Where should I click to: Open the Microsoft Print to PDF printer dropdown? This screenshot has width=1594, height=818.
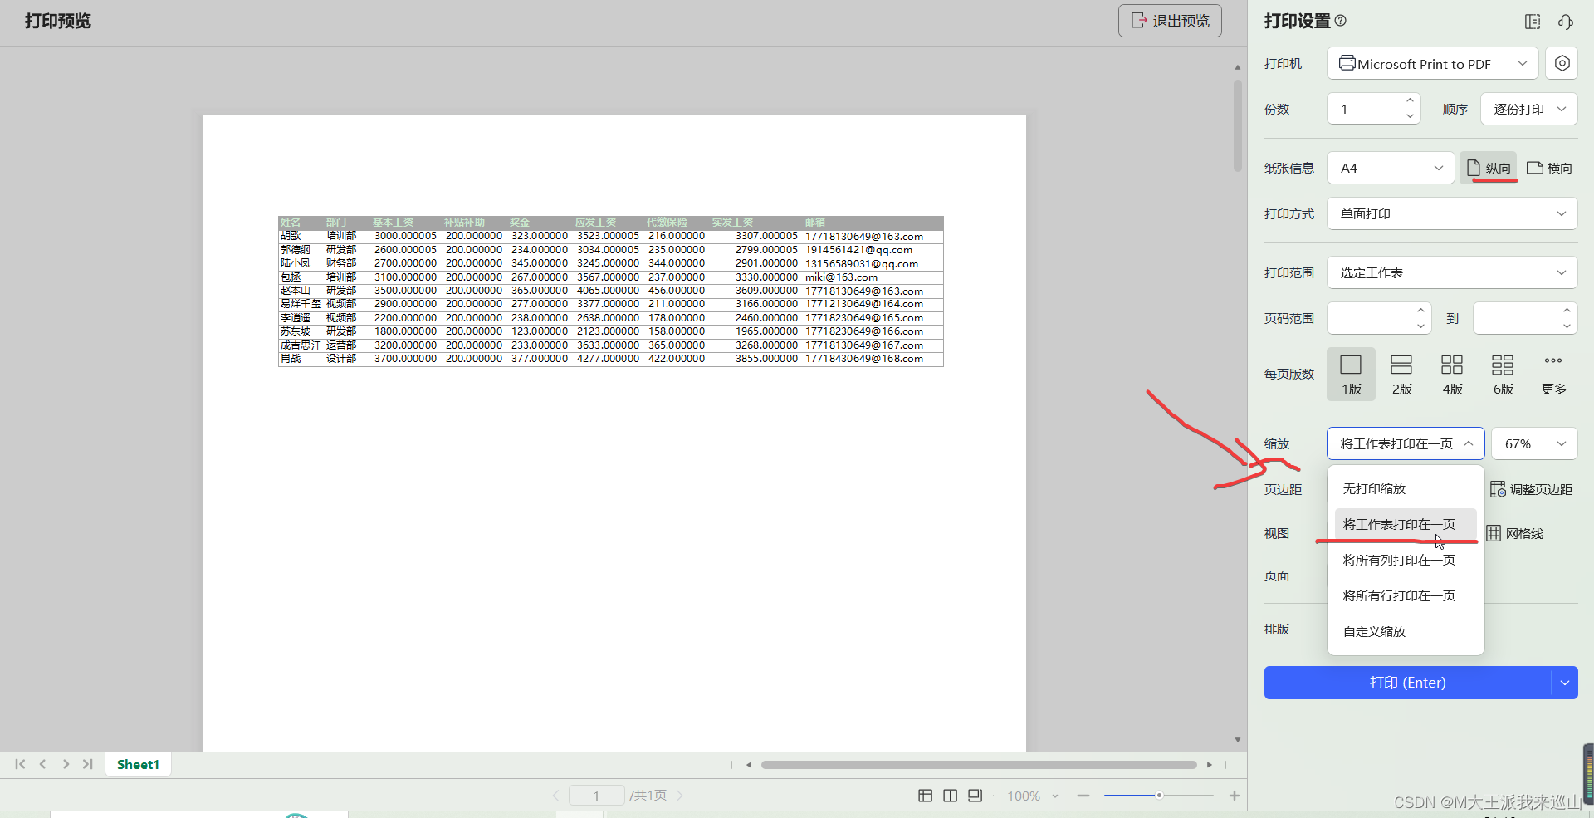(1432, 64)
